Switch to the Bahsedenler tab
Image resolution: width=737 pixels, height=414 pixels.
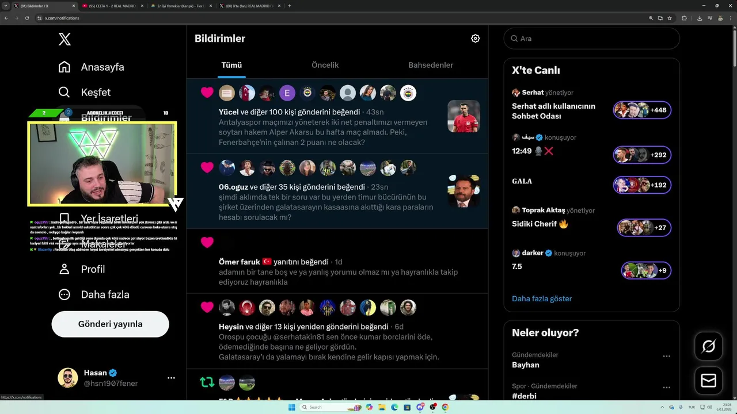click(x=431, y=65)
